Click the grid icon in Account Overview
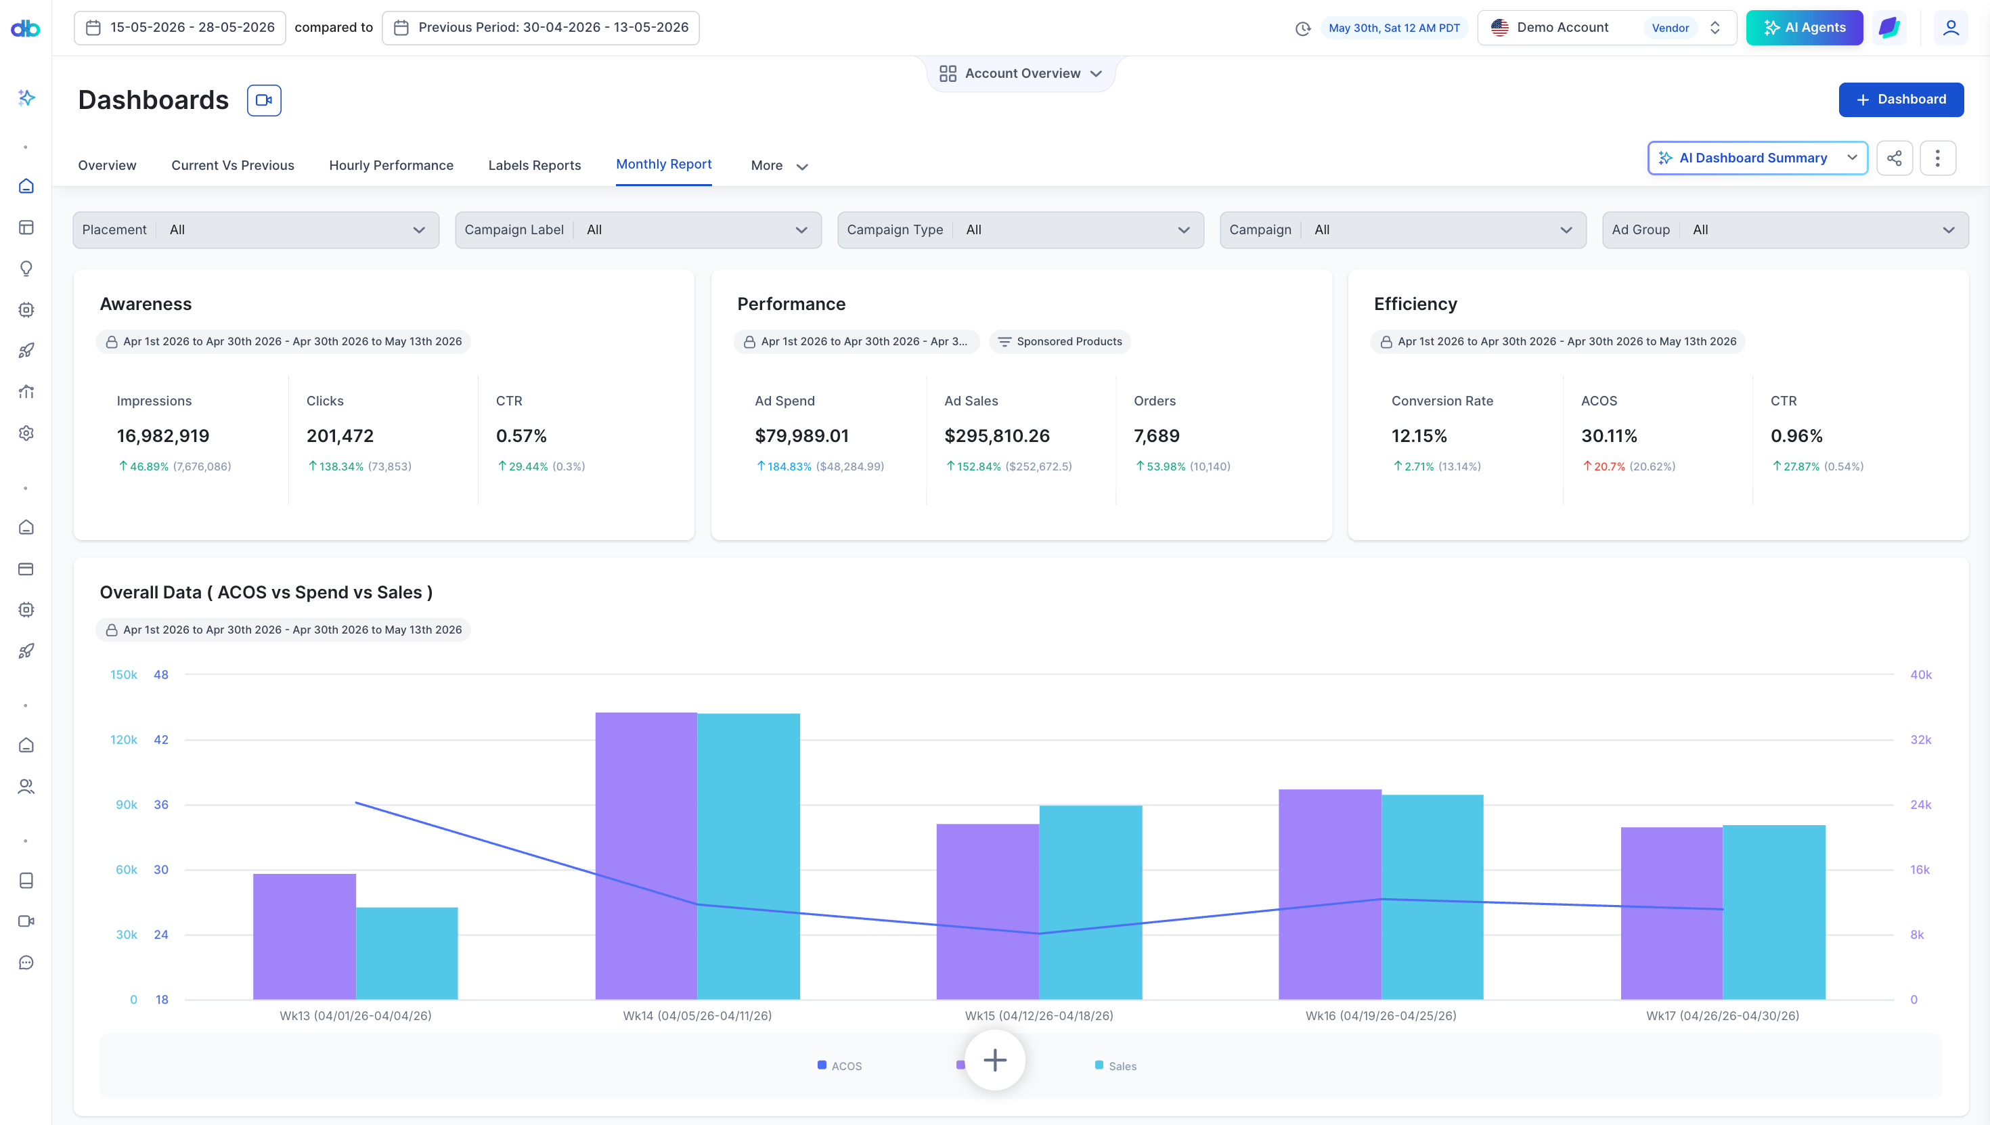1990x1125 pixels. (x=948, y=73)
